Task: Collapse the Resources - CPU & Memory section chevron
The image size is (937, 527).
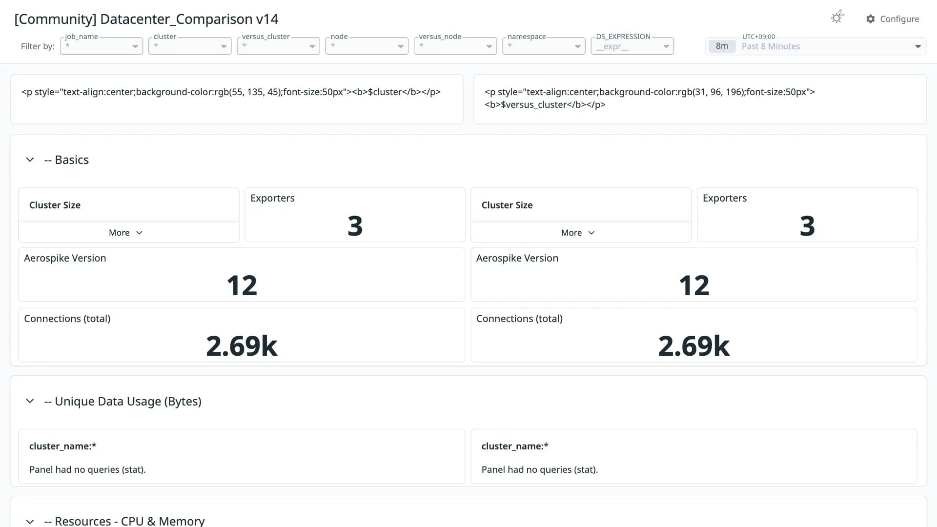Action: point(30,521)
